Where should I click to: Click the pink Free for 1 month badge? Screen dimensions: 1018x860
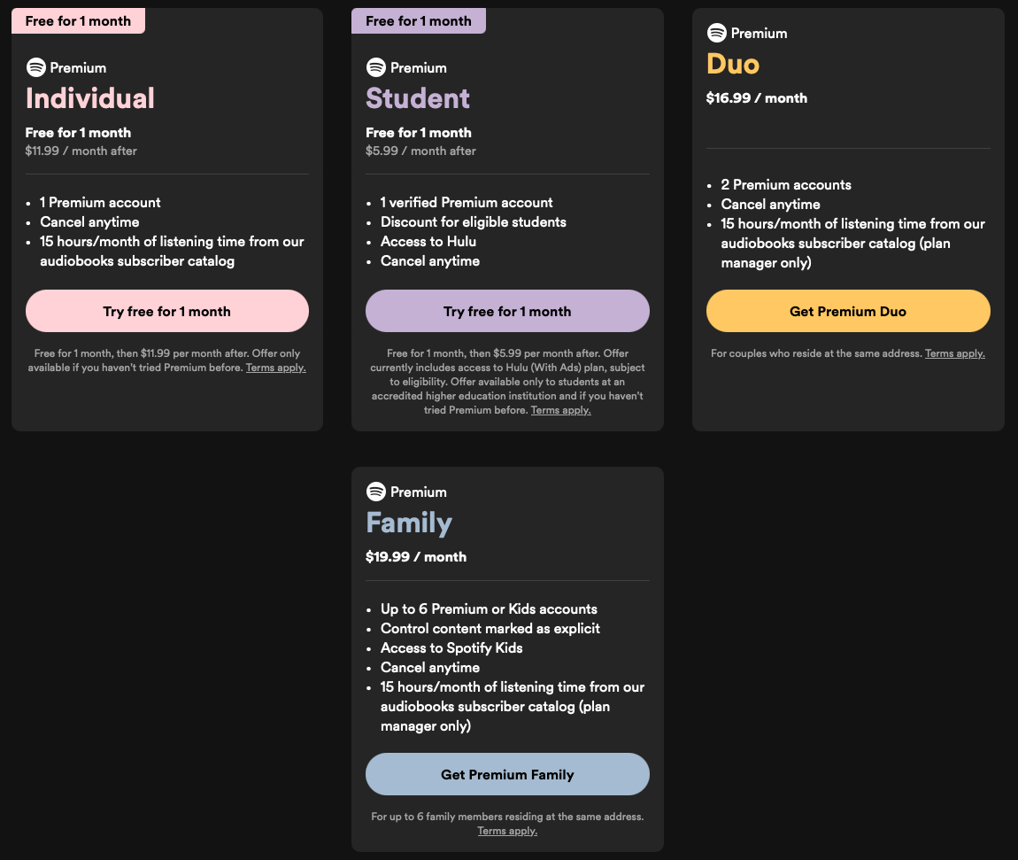(x=78, y=20)
